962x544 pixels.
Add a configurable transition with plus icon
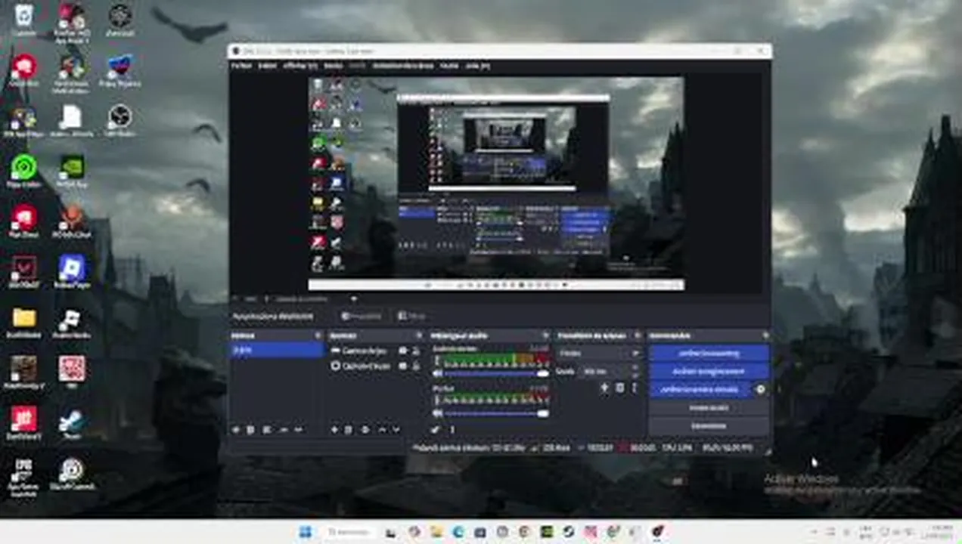[x=604, y=388]
